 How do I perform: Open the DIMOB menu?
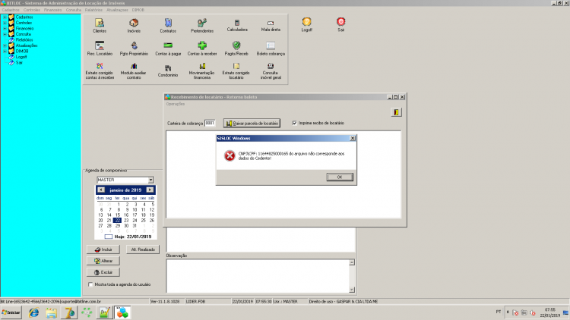pos(138,10)
